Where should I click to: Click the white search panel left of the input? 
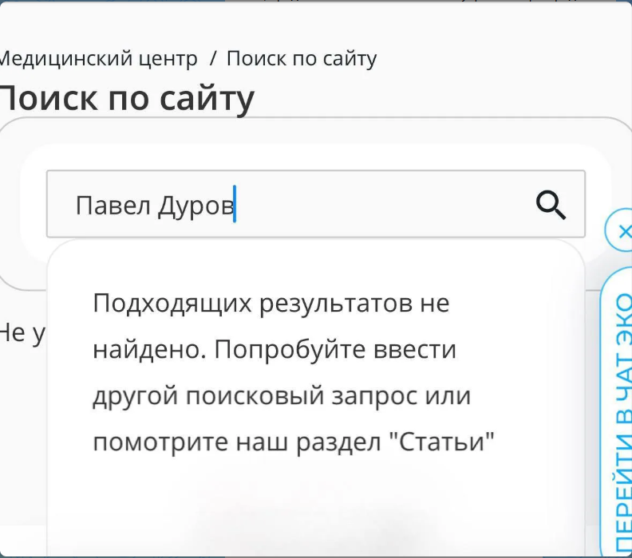coord(34,203)
